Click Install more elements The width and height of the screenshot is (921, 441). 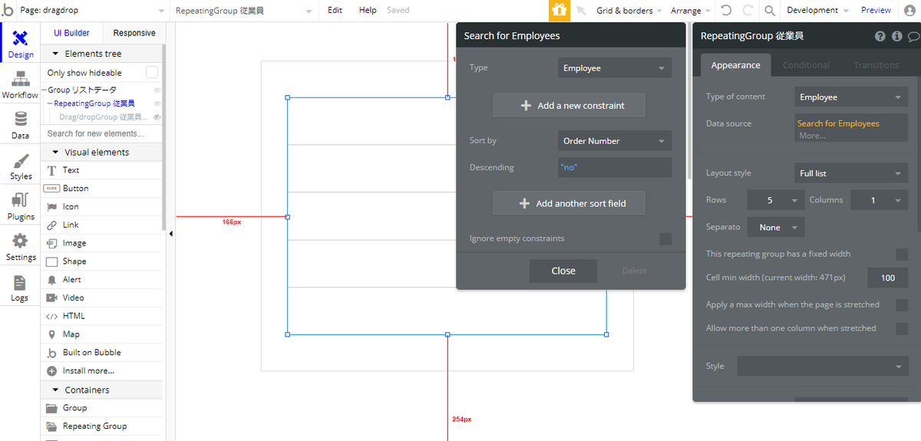click(103, 371)
